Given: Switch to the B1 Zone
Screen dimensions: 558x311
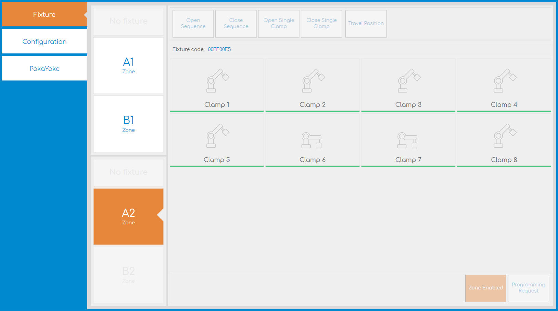Looking at the screenshot, I should 128,124.
